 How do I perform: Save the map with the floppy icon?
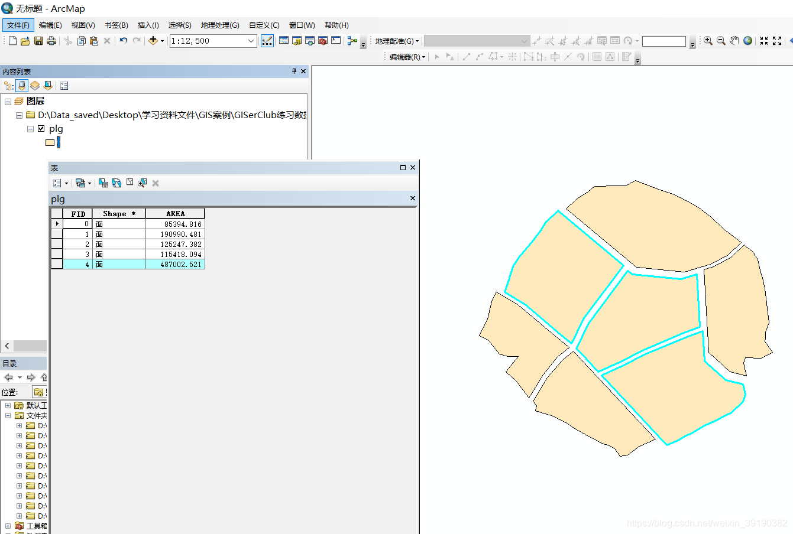(38, 41)
